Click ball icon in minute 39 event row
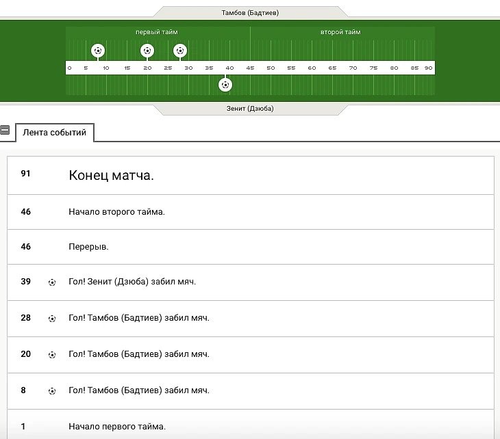 pyautogui.click(x=52, y=282)
